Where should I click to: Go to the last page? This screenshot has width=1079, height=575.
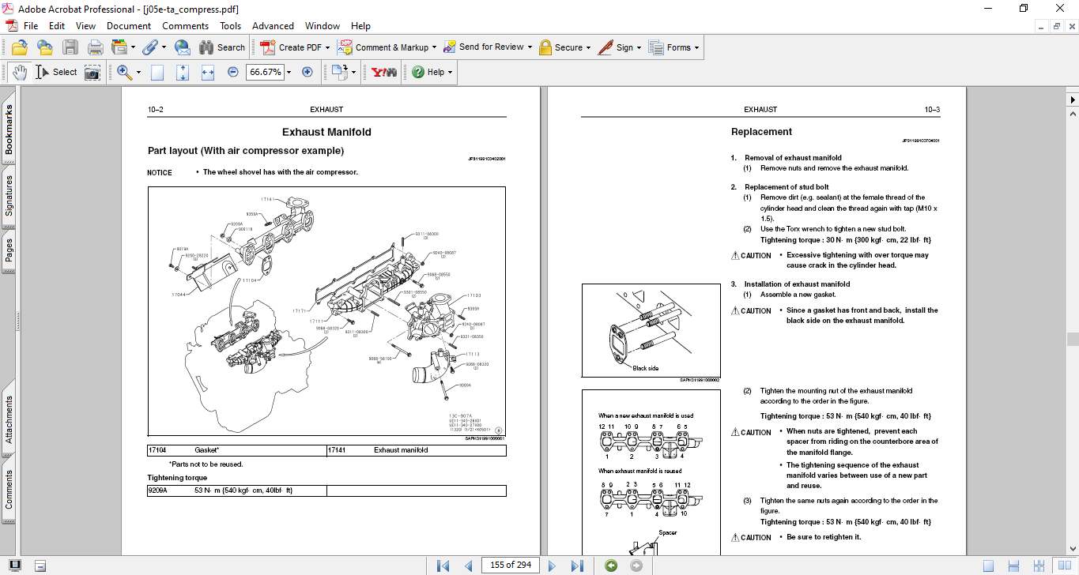pyautogui.click(x=577, y=566)
